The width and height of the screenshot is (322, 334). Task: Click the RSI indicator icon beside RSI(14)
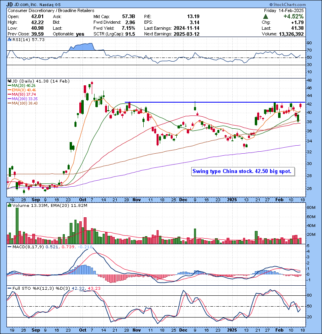pyautogui.click(x=9, y=39)
